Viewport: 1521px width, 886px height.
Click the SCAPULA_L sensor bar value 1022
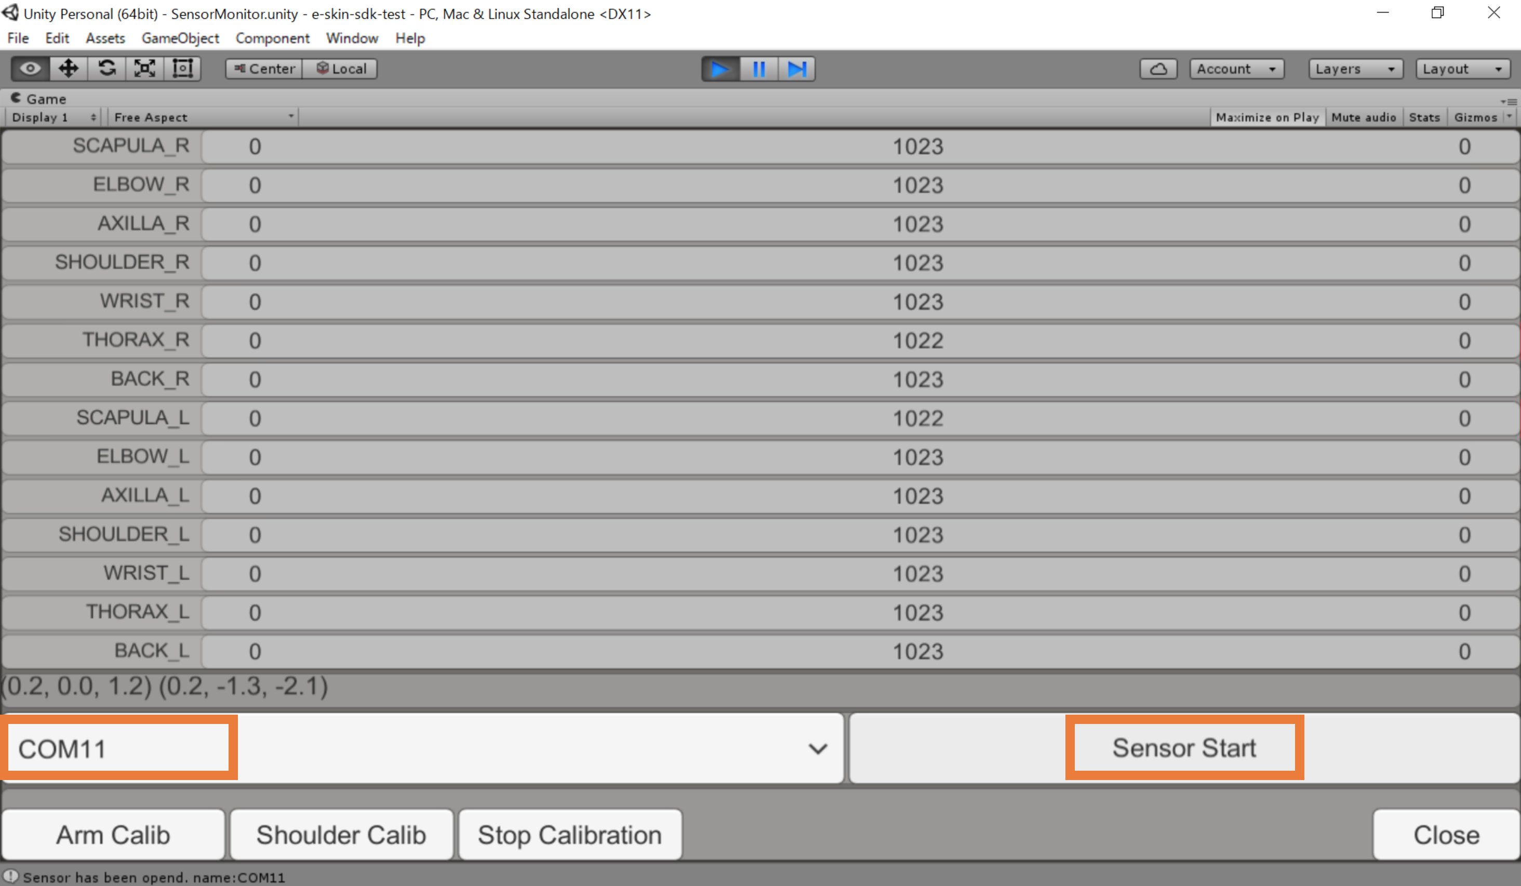917,419
